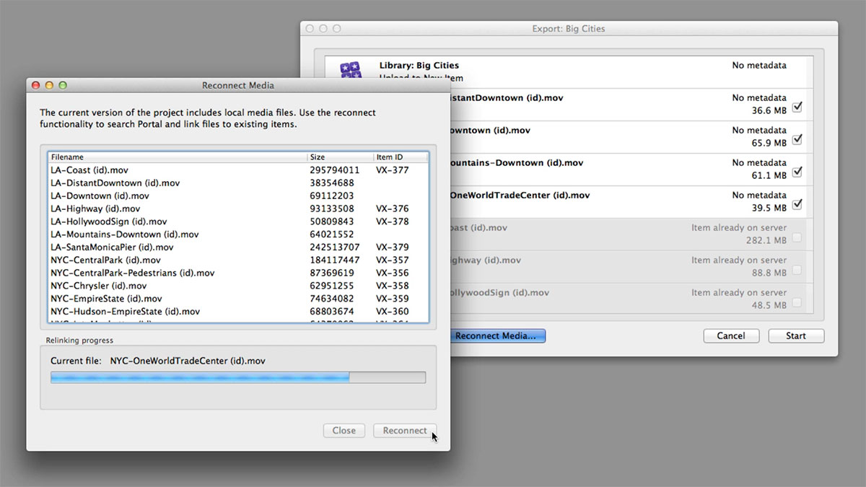The image size is (866, 487).
Task: Click the Reconnect Media... button in Export window
Action: click(498, 335)
